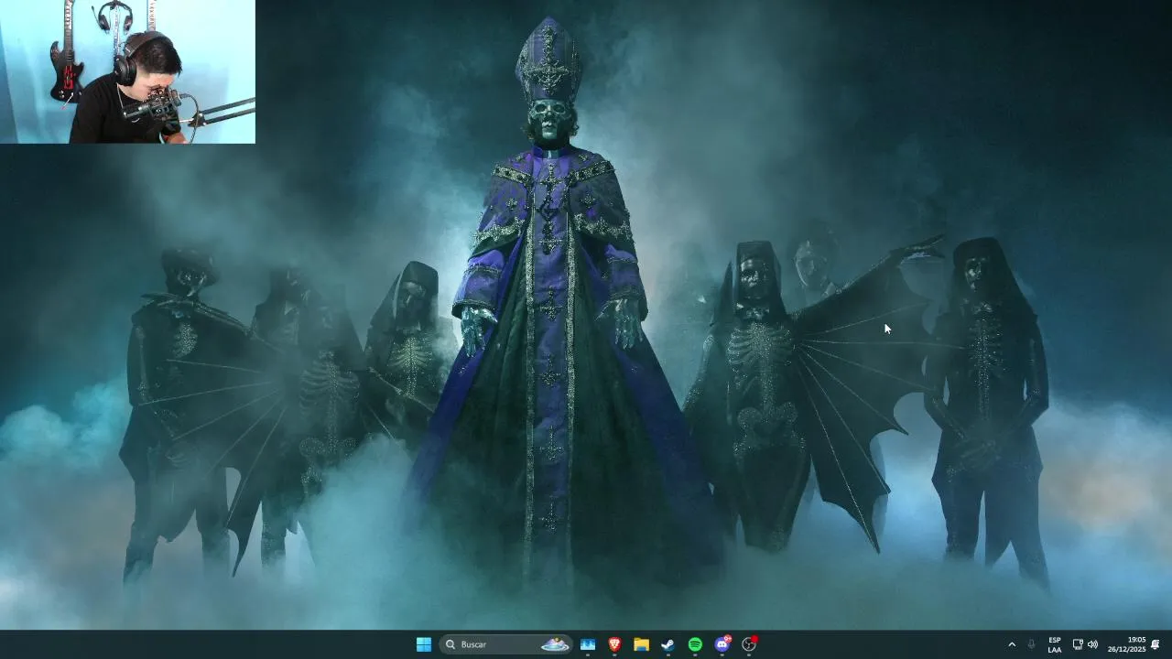Open OBS Studio from the taskbar
1172x659 pixels.
pyautogui.click(x=749, y=644)
